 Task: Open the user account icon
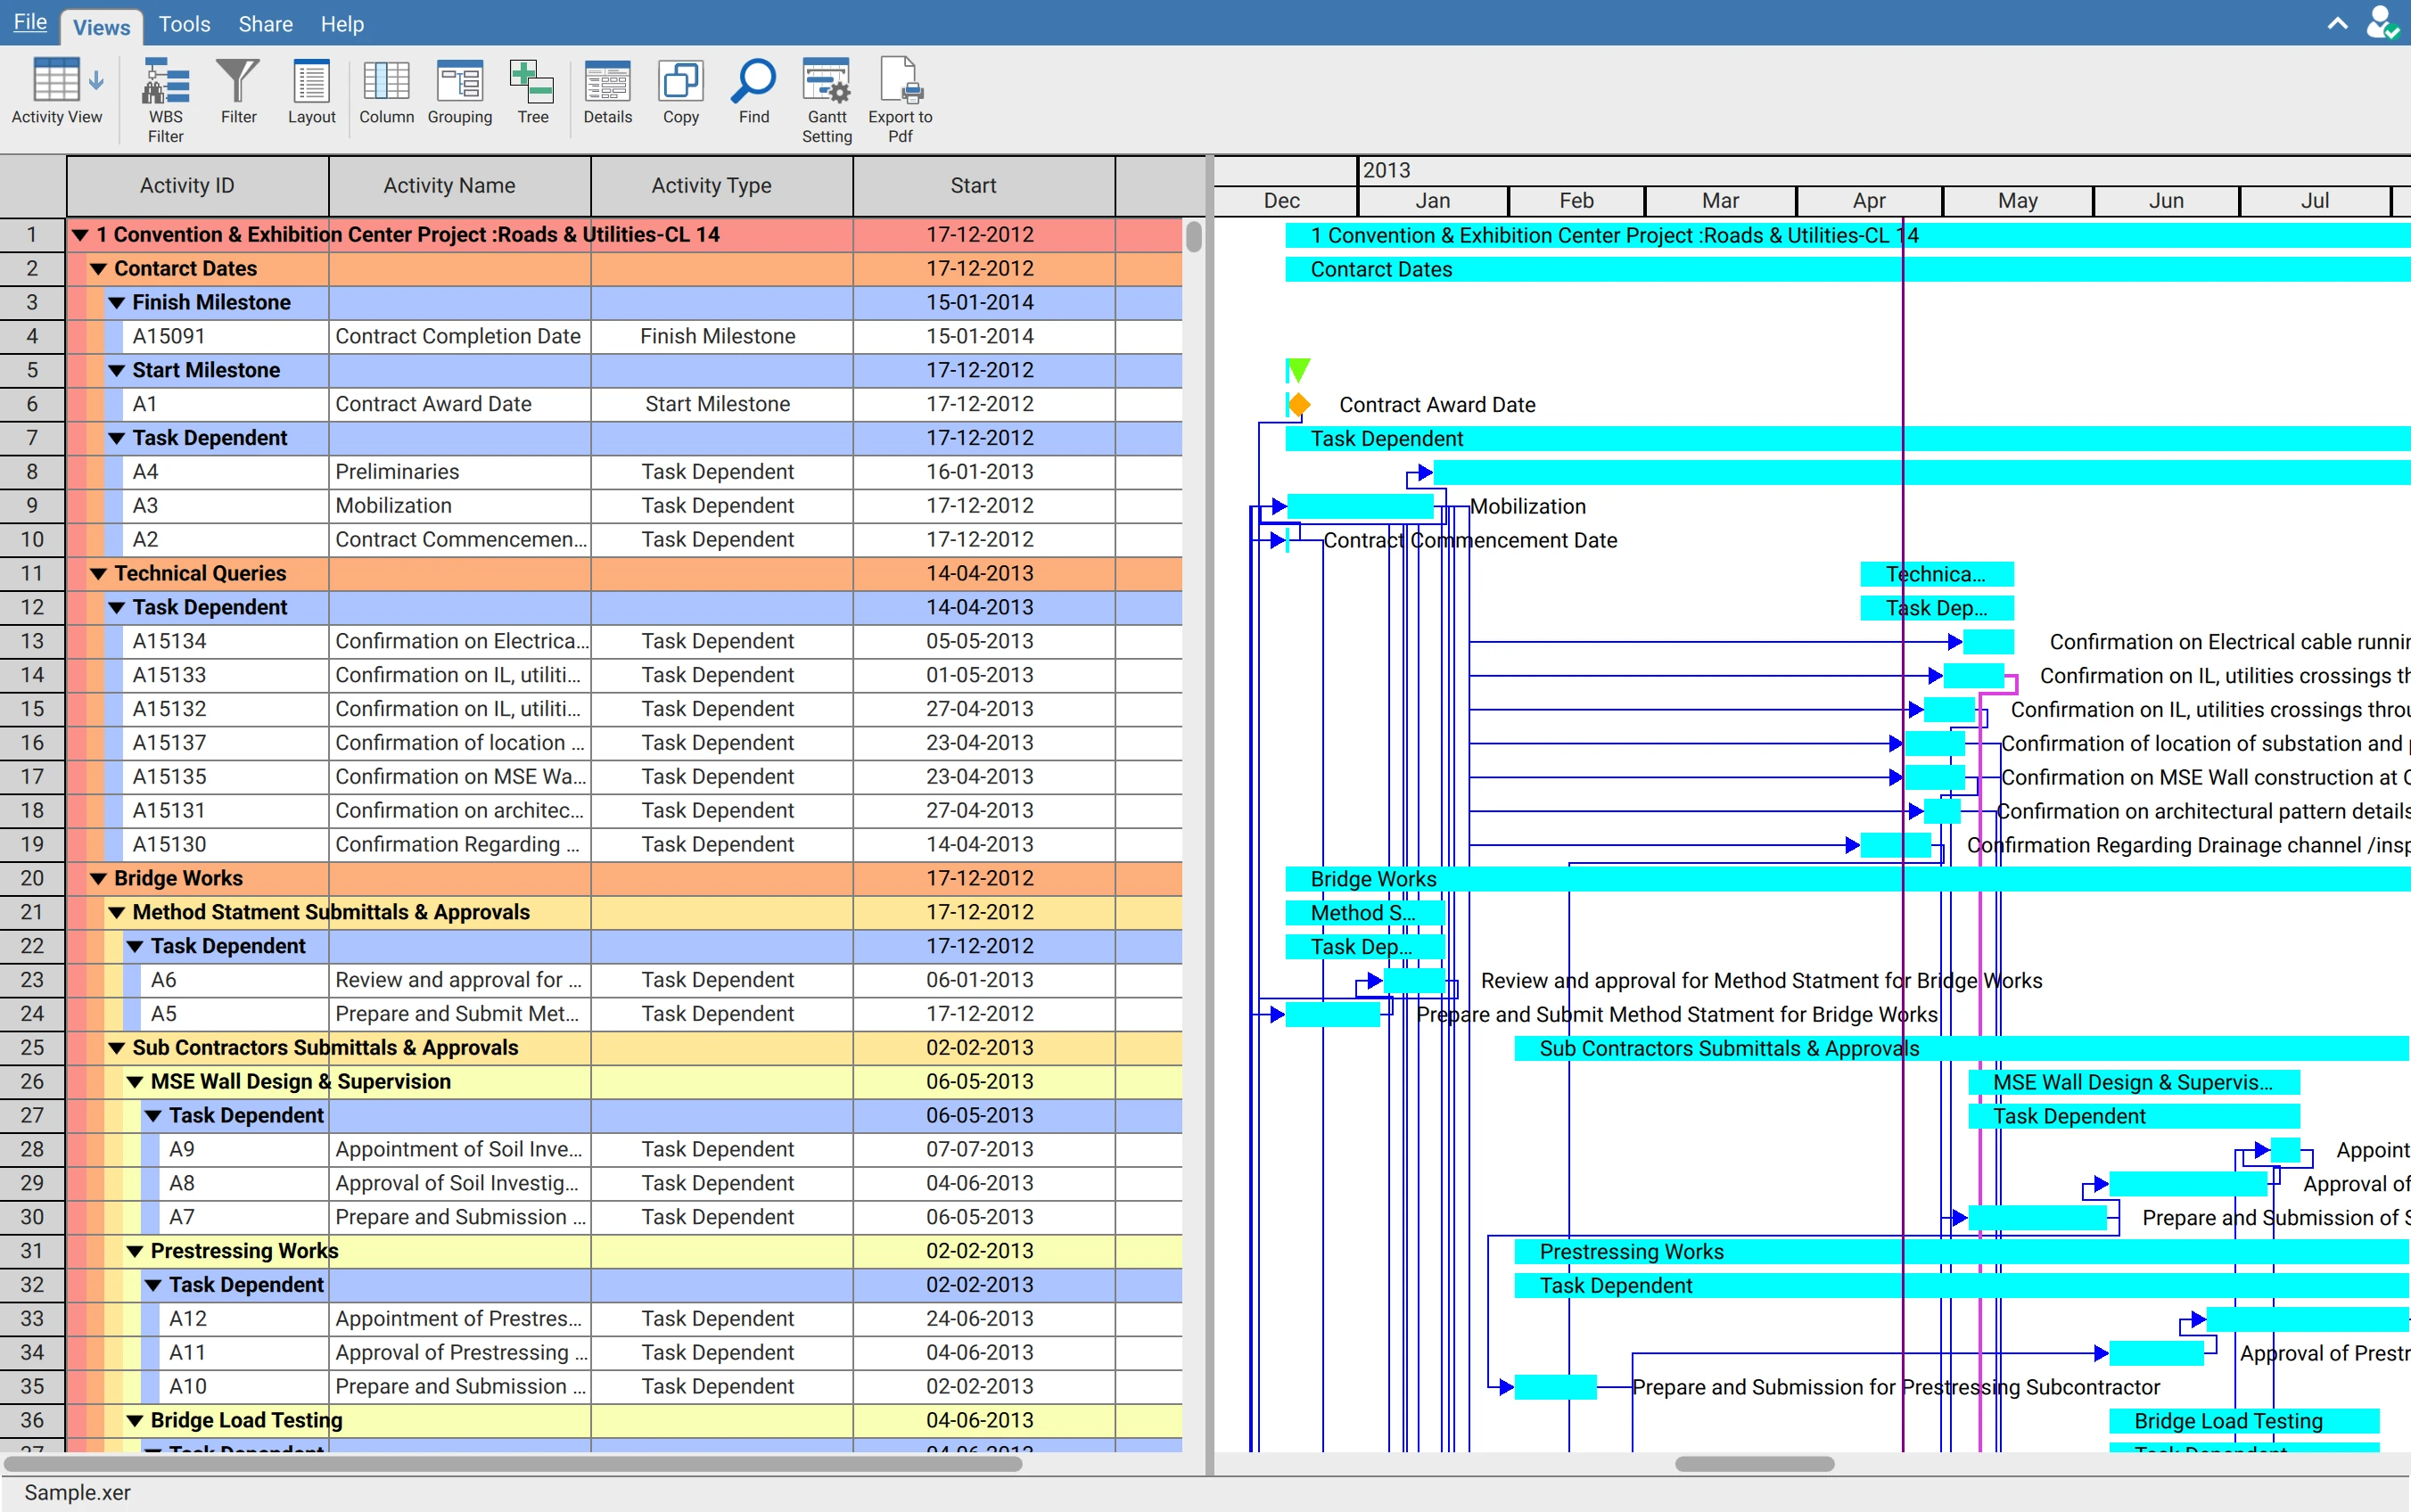2382,22
